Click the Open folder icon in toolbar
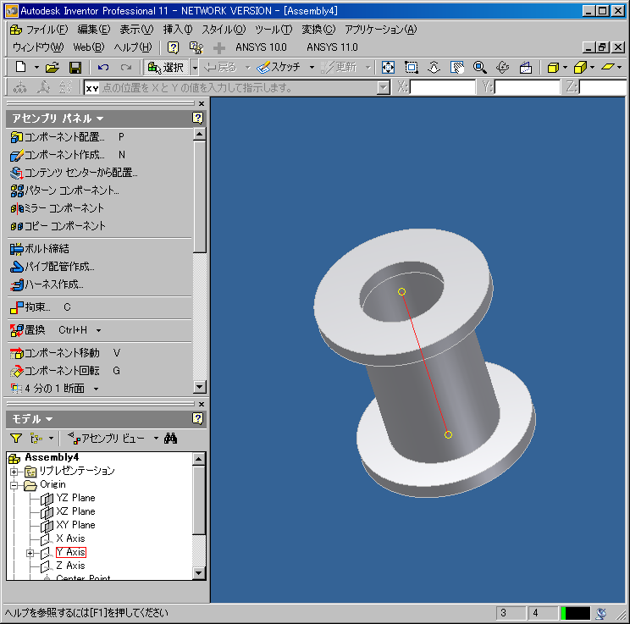Screen dimensions: 630x624 (52, 67)
